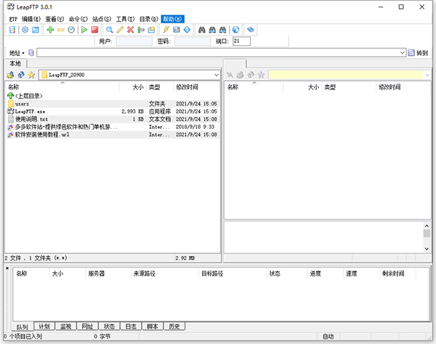Click the clock schedule toolbar icon
The image size is (436, 344).
(71, 30)
